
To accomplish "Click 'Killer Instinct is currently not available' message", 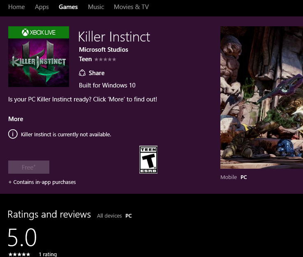I will coord(66,134).
